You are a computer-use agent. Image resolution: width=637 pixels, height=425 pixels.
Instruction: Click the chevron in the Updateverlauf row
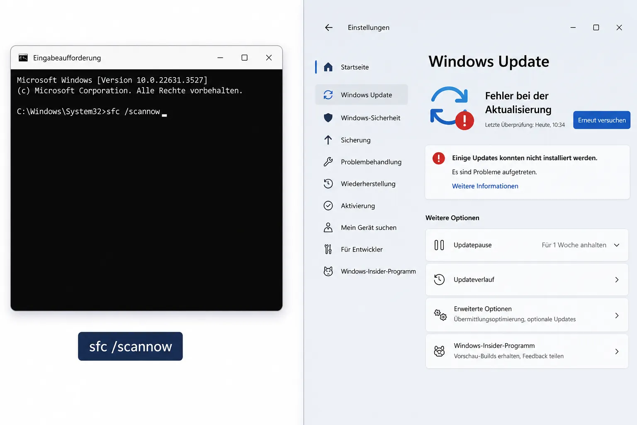[x=617, y=280]
